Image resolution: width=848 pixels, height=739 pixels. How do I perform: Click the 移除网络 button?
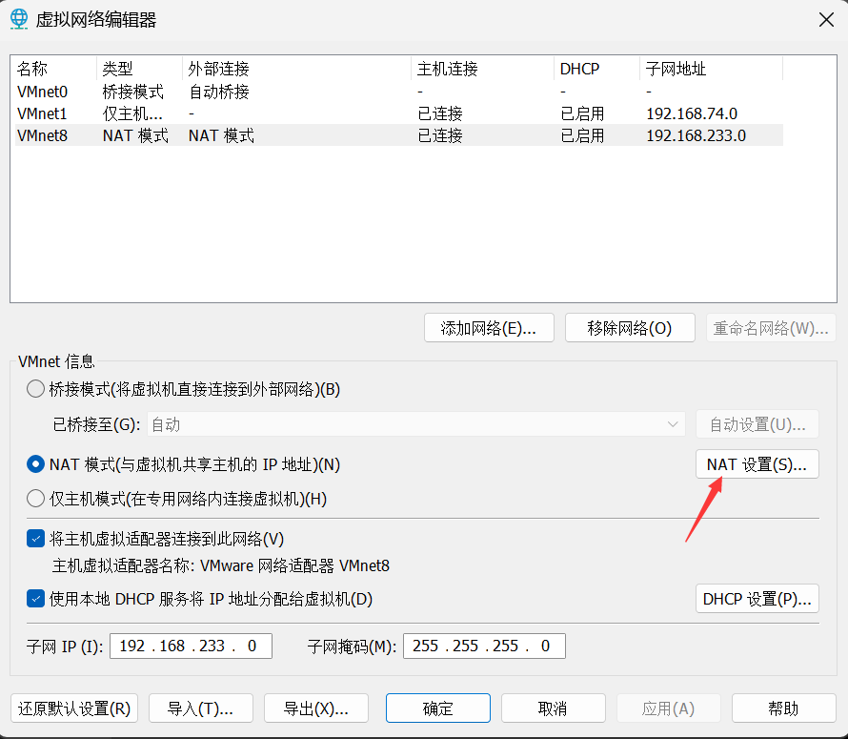pyautogui.click(x=629, y=328)
